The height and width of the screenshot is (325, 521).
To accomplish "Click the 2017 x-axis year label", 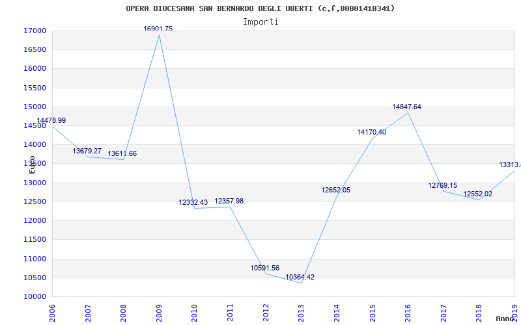I will coord(444,313).
